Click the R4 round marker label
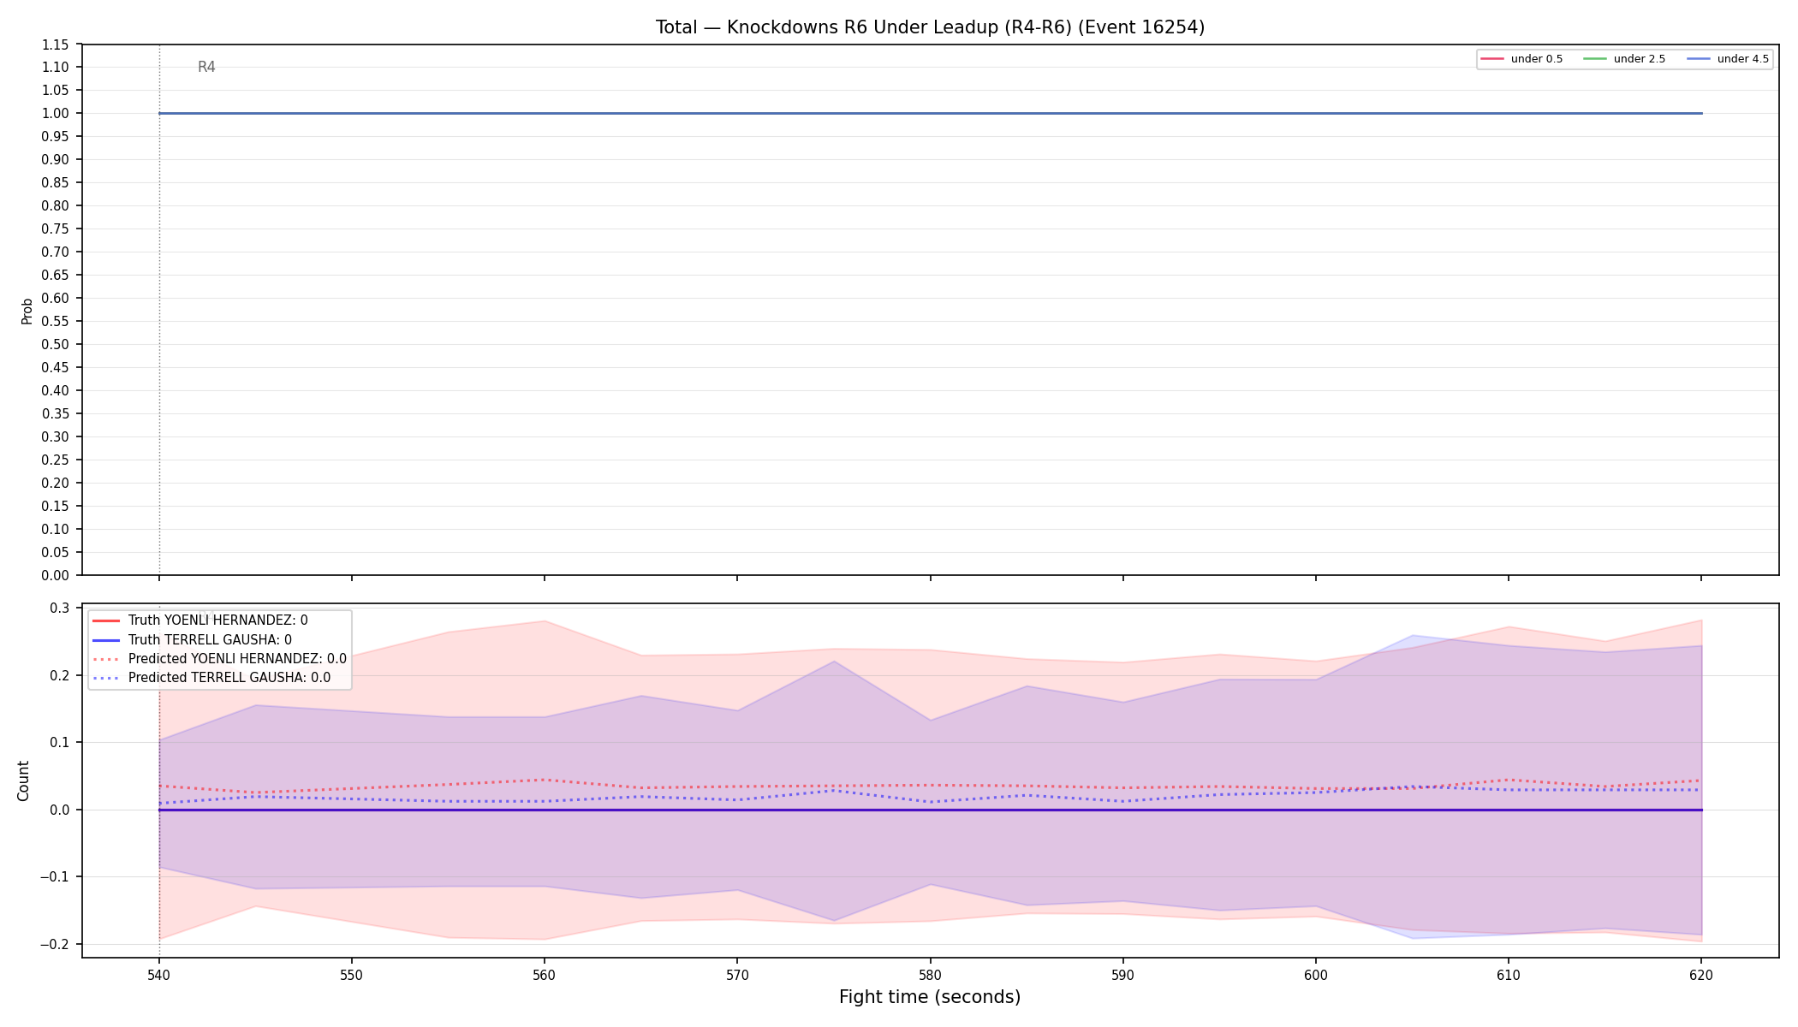 tap(206, 67)
